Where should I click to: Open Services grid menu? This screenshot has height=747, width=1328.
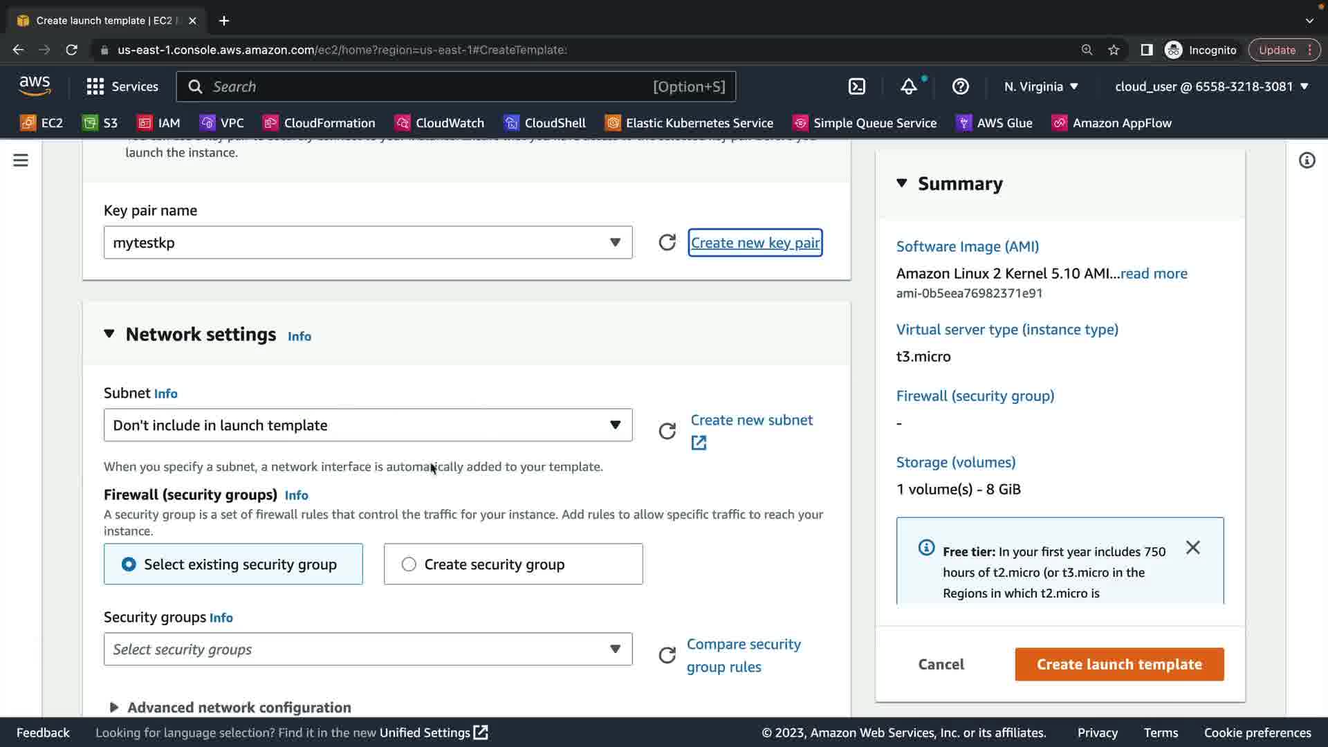point(122,86)
